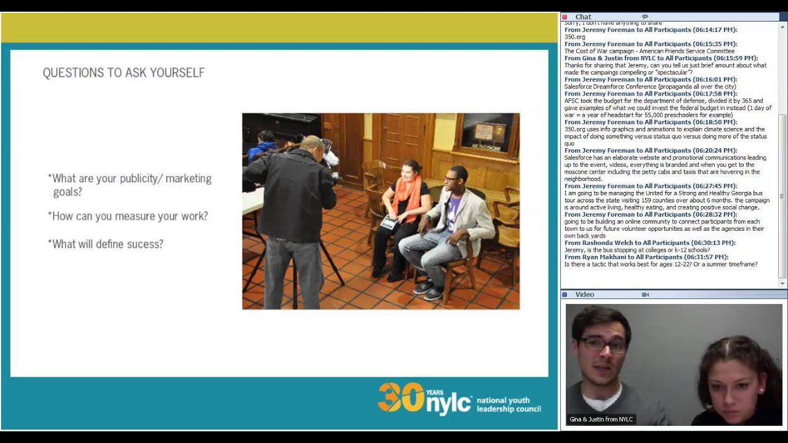Click the NYLC 30 years logo
Screen dimensions: 788x443
pyautogui.click(x=459, y=399)
